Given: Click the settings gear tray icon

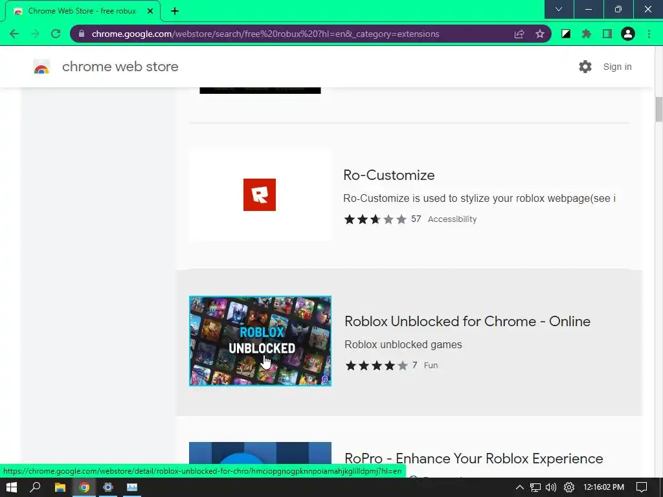Looking at the screenshot, I should (569, 487).
